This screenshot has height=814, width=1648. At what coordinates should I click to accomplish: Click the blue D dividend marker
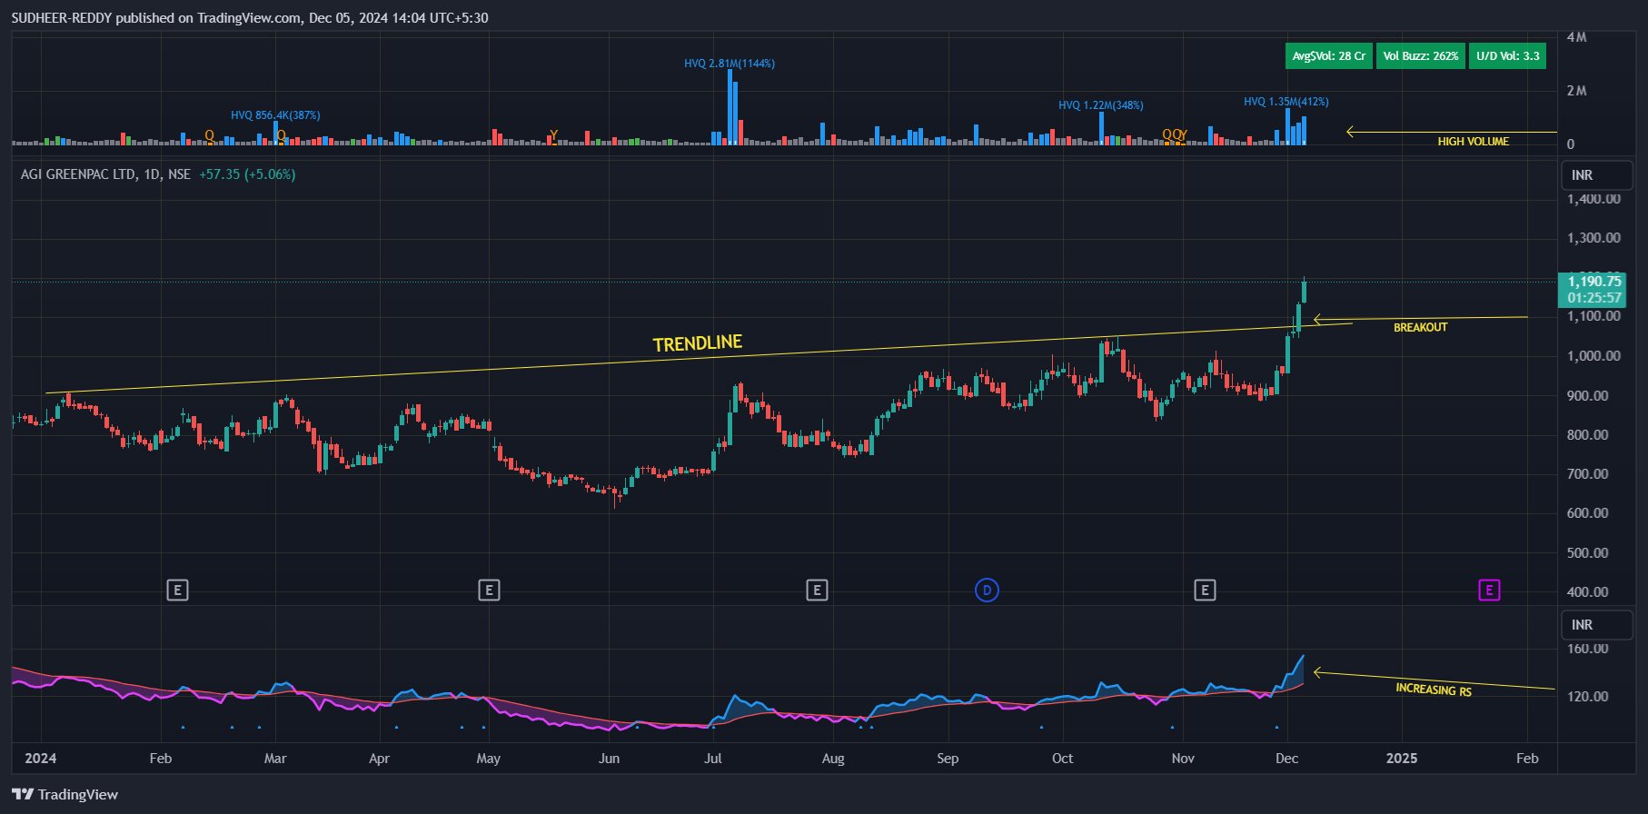pyautogui.click(x=987, y=591)
